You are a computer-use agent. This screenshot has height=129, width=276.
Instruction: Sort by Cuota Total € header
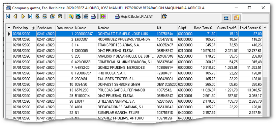227,28
